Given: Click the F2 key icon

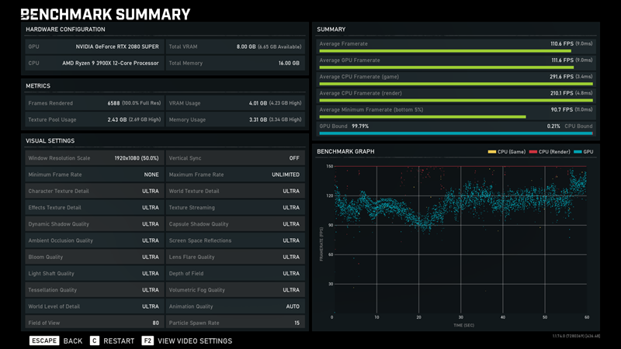Looking at the screenshot, I should pyautogui.click(x=147, y=340).
